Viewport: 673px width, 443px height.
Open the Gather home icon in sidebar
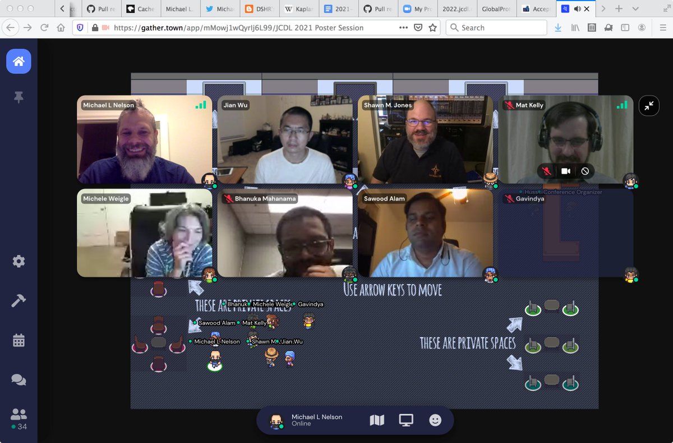[19, 61]
